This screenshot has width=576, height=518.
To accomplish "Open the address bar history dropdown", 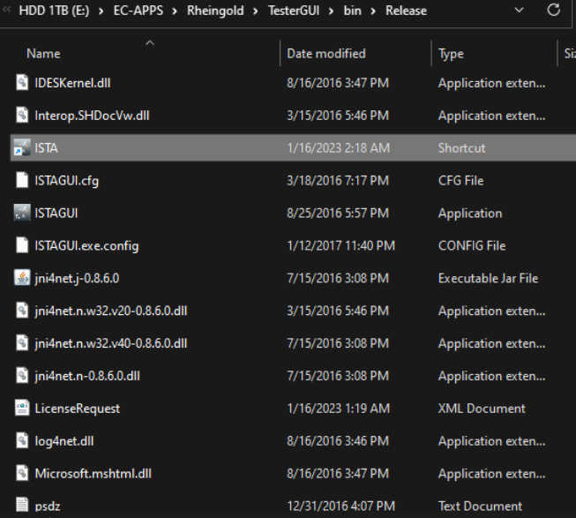I will (x=519, y=11).
